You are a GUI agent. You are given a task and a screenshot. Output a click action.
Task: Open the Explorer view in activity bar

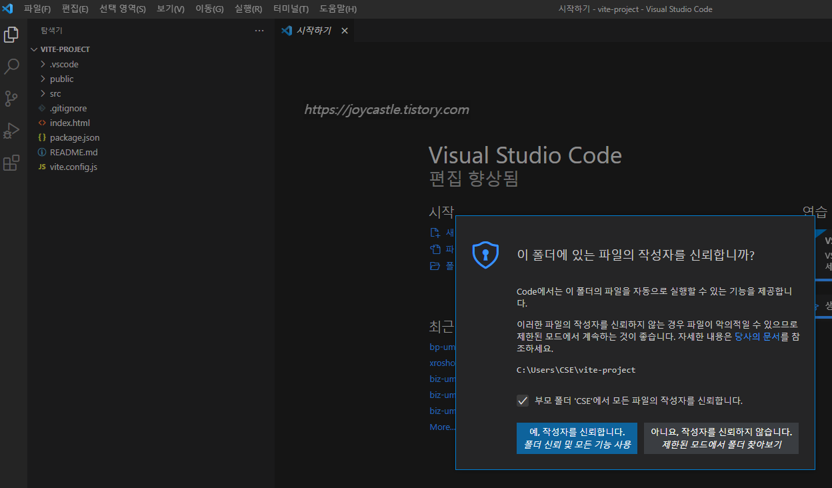(x=11, y=35)
